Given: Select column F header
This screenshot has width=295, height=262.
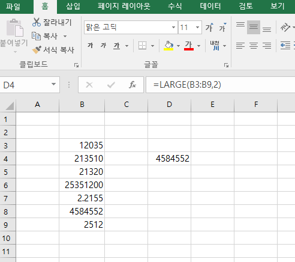Looking at the screenshot, I should pyautogui.click(x=256, y=105).
